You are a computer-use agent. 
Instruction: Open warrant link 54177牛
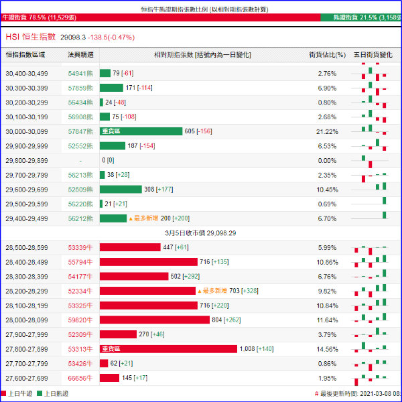[80, 277]
